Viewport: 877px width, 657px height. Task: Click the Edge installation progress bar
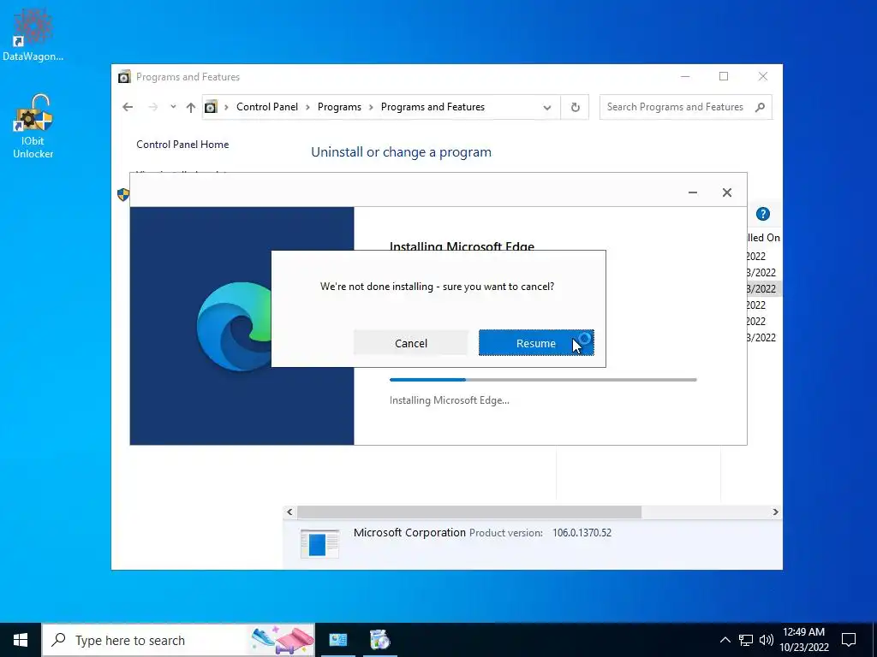(543, 380)
